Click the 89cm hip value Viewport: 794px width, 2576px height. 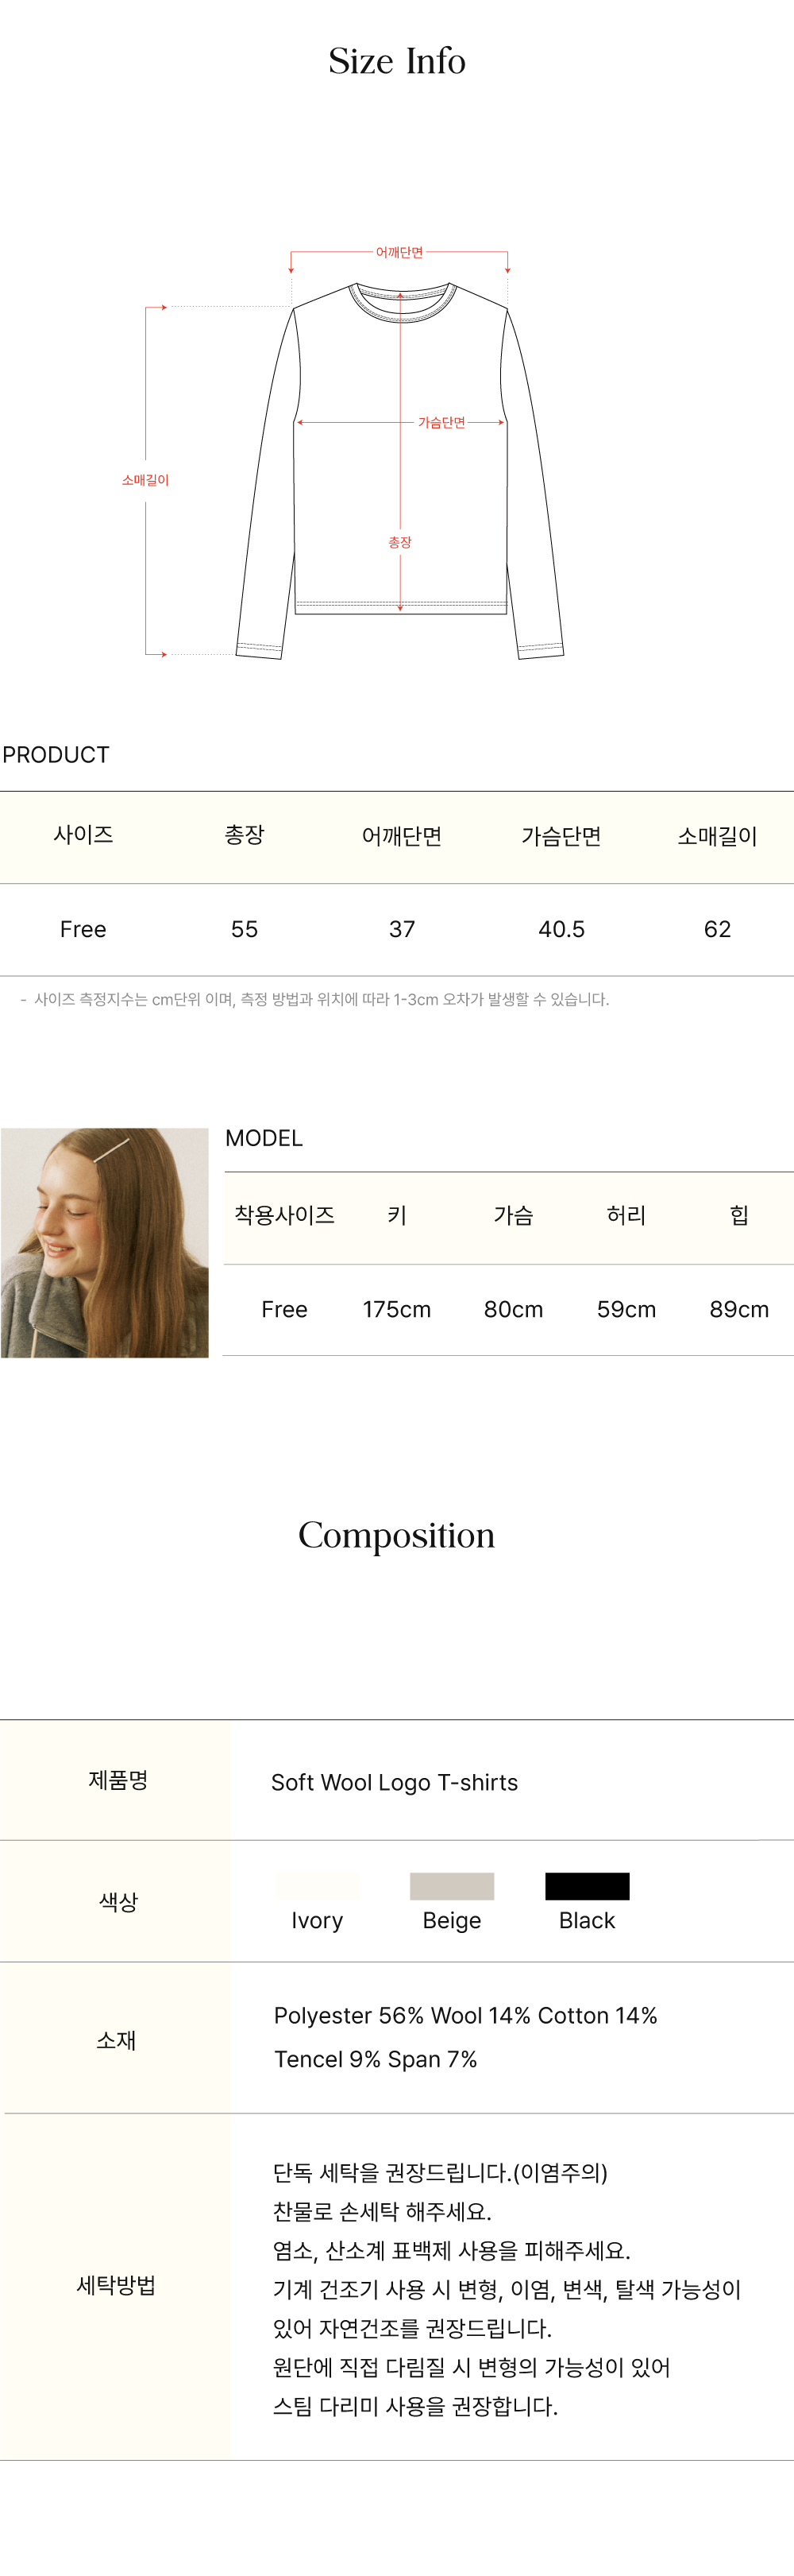tap(739, 1309)
